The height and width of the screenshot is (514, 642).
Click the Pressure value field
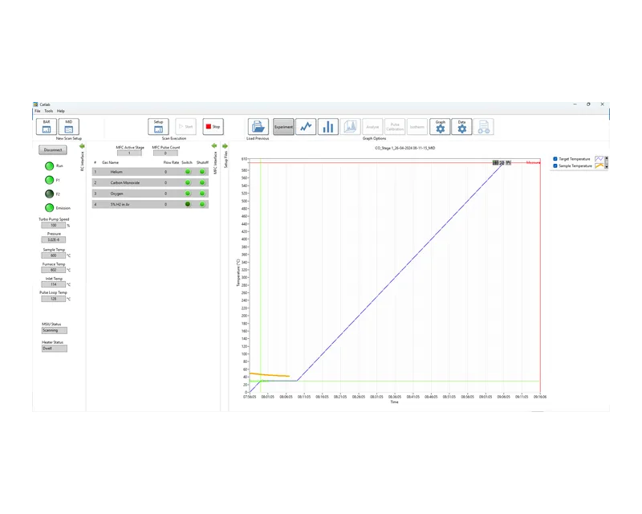point(53,240)
